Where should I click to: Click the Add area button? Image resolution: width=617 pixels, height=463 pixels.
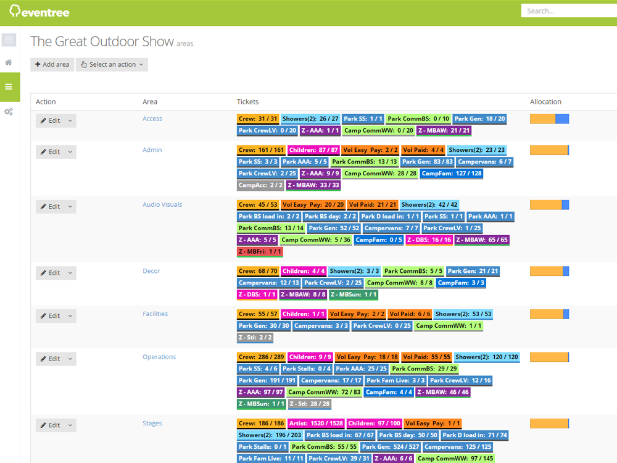[x=52, y=64]
